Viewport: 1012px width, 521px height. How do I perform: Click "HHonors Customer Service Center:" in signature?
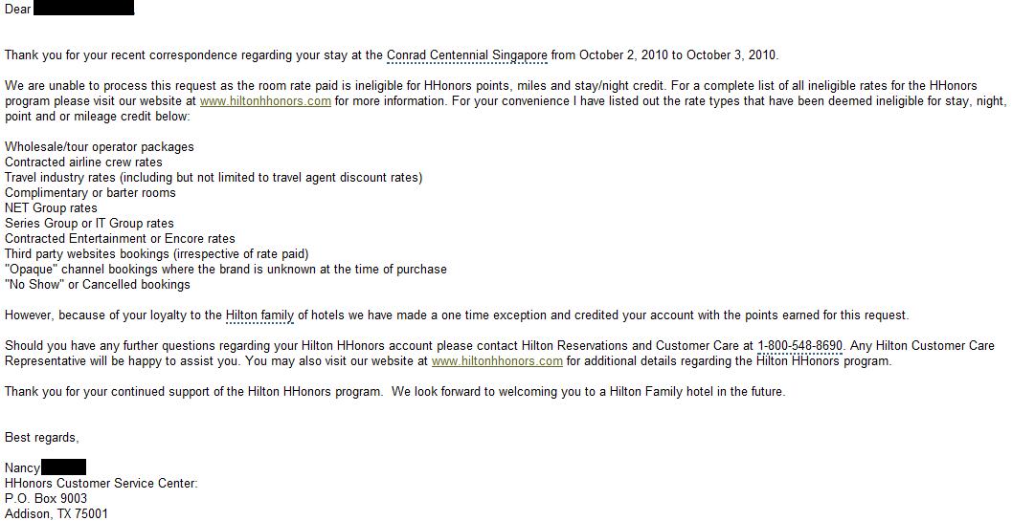click(101, 484)
